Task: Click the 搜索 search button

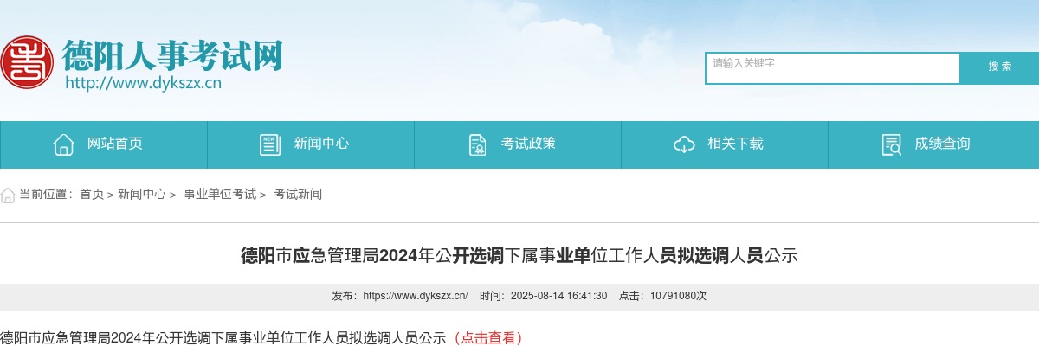Action: (1000, 67)
